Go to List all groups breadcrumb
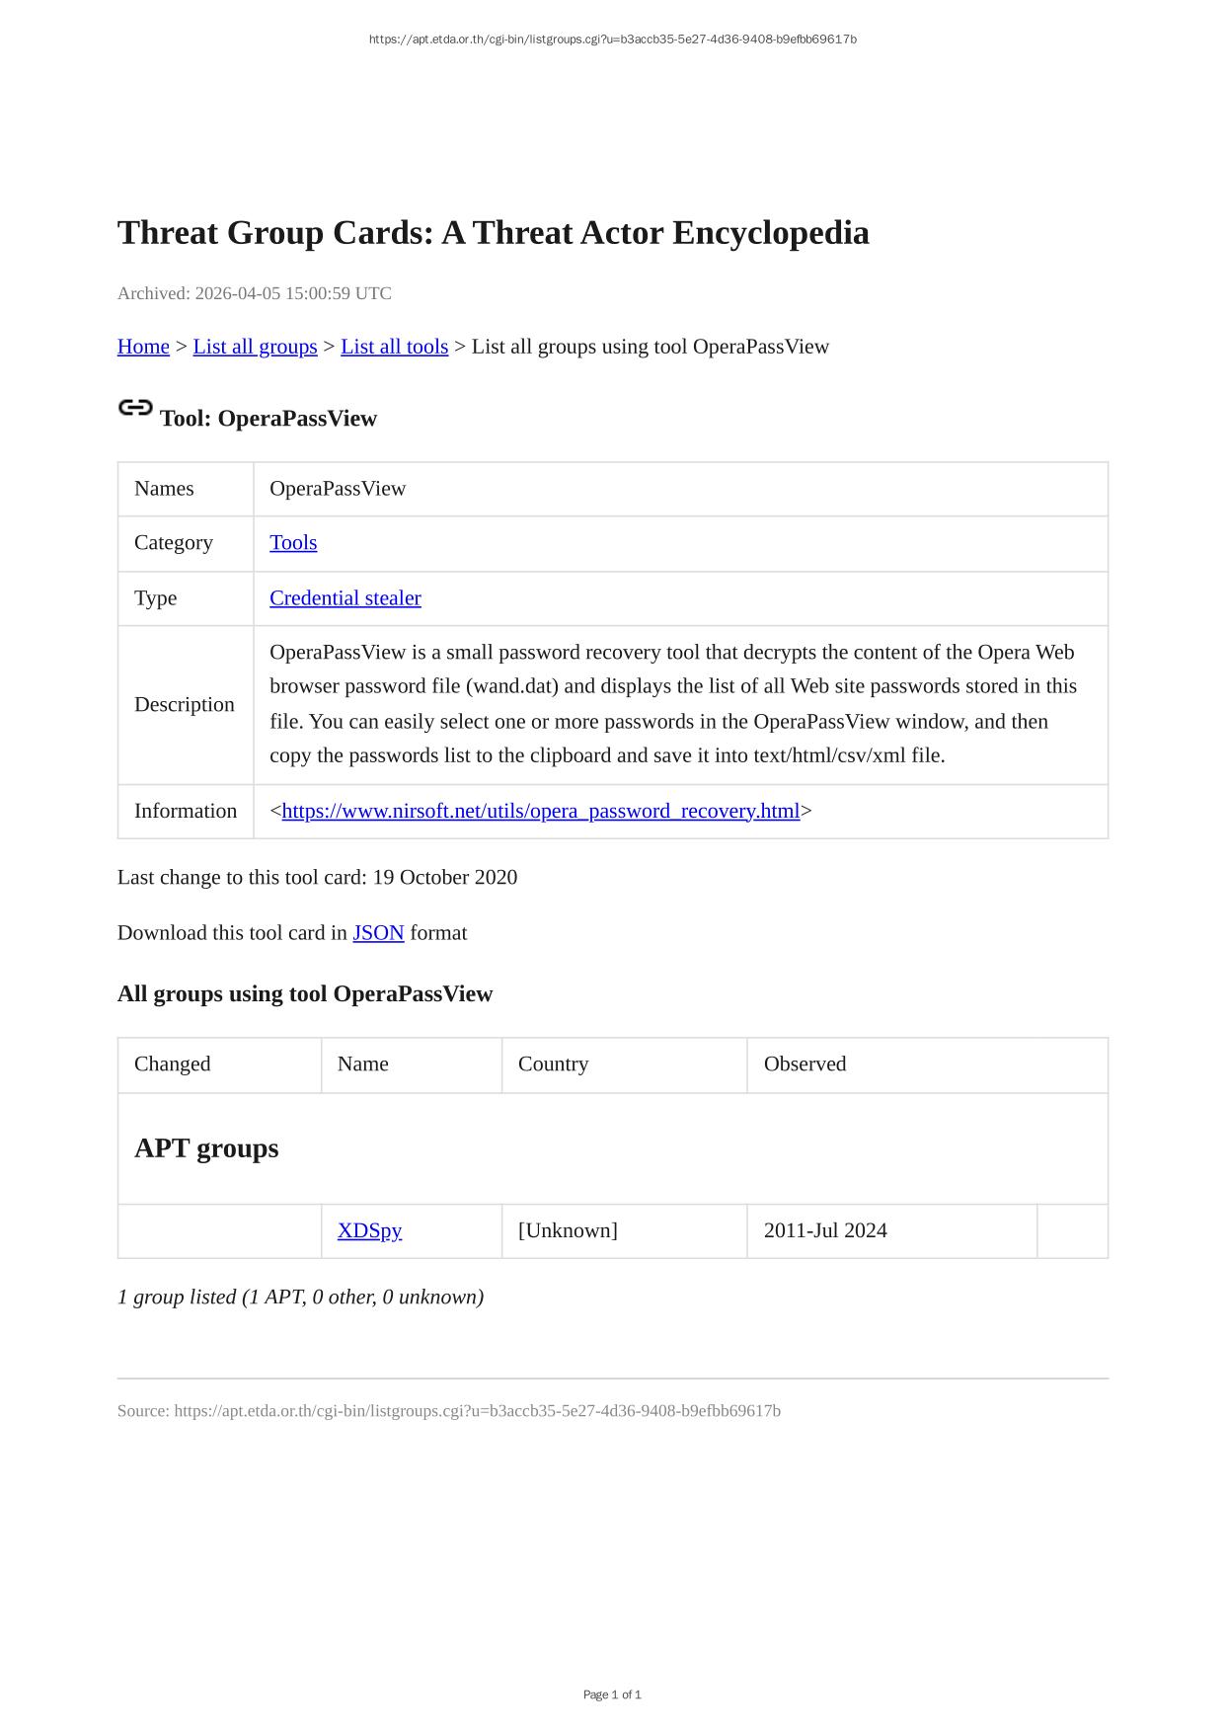The image size is (1226, 1734). coord(255,347)
